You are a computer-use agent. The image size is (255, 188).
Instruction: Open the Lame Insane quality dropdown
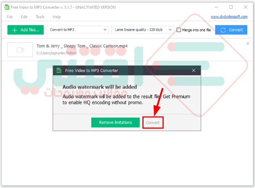tap(143, 30)
